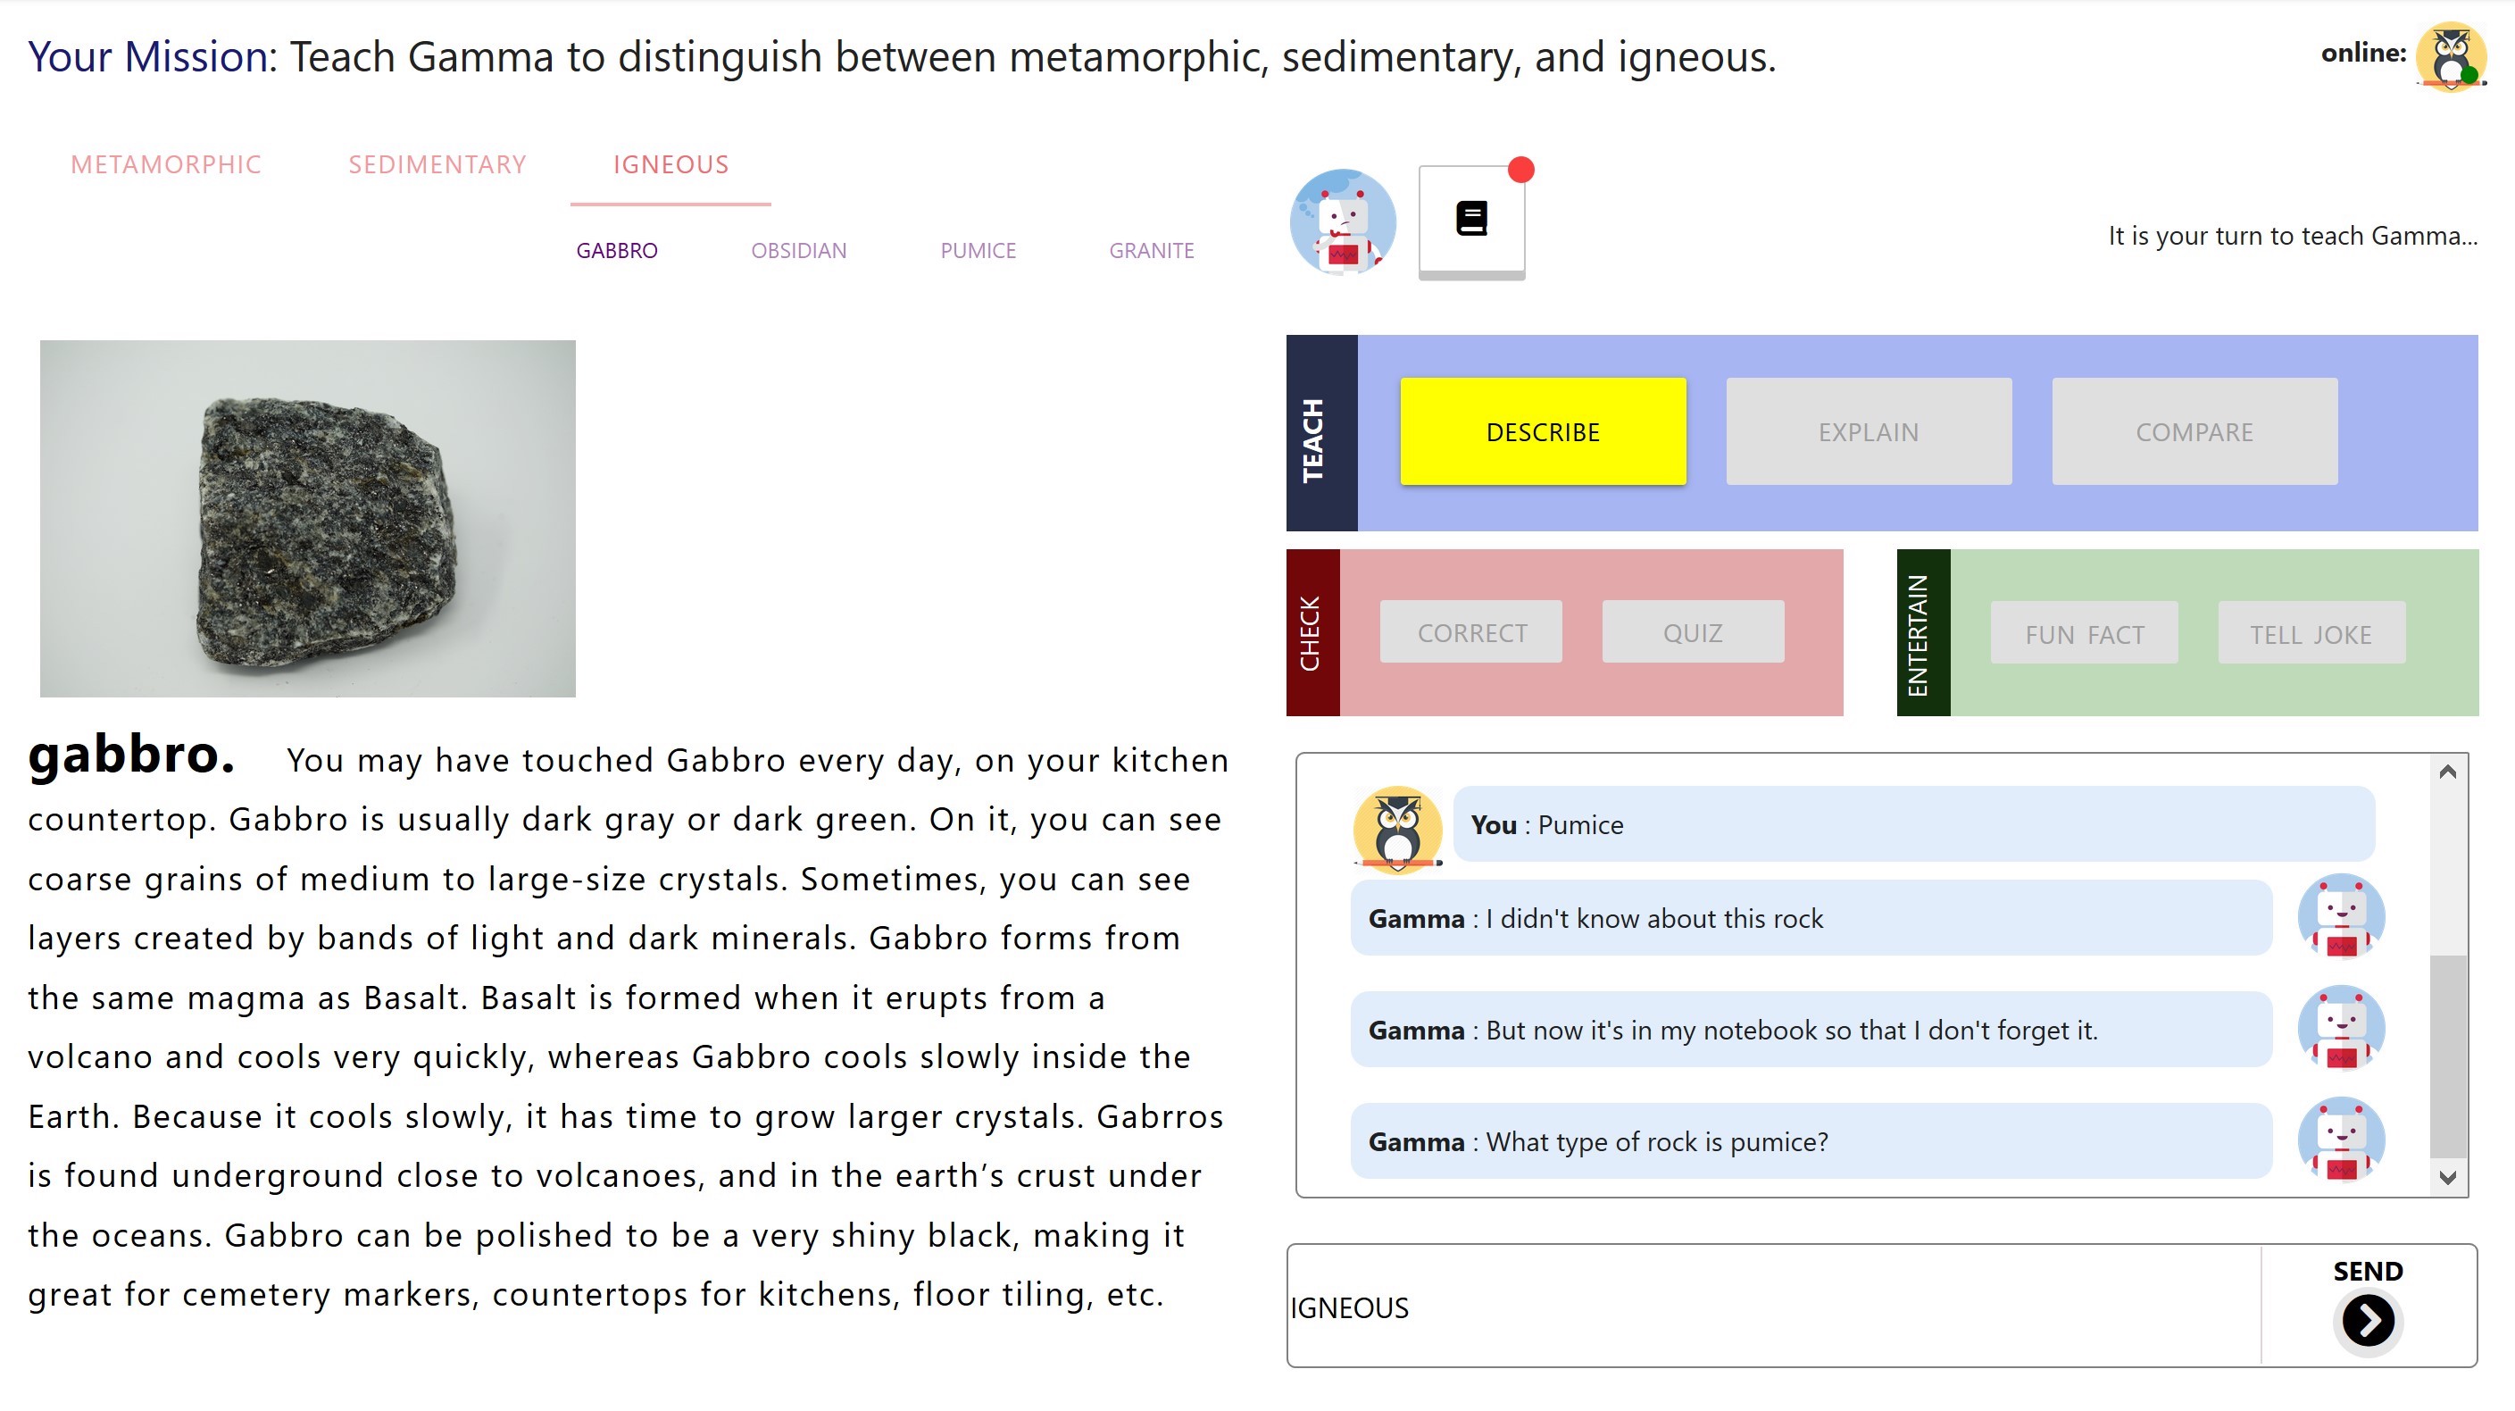This screenshot has width=2515, height=1411.
Task: Click Gamma's avatar beside 'What type of rock' message
Action: tap(2340, 1140)
